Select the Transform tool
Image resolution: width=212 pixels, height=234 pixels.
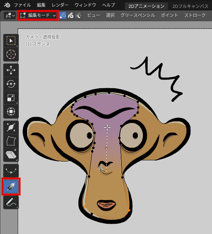point(11,111)
